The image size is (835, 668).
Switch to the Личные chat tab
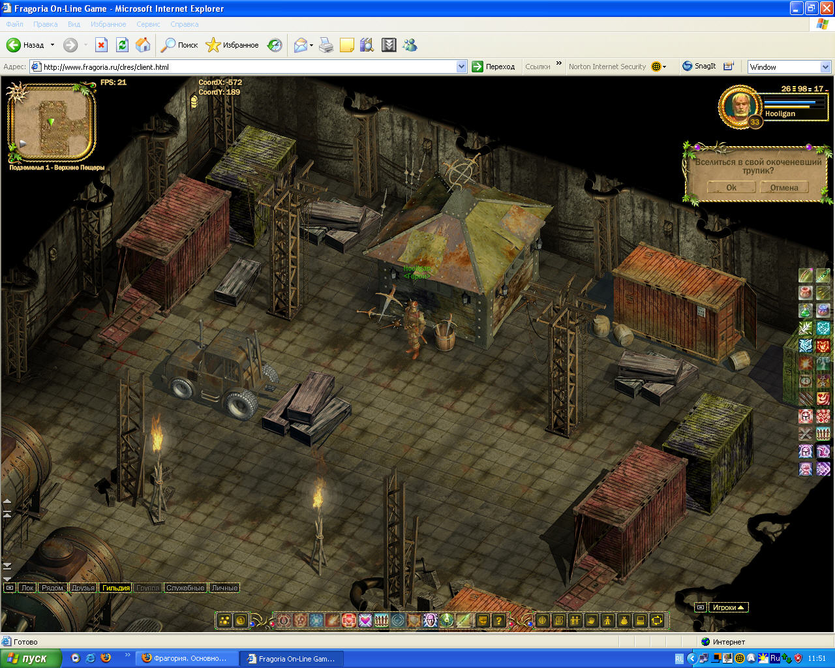[224, 588]
